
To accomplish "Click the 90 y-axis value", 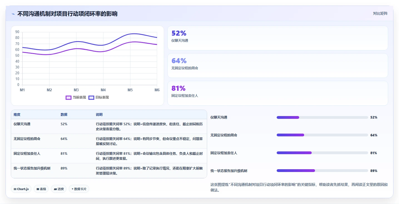I will 17,32.
